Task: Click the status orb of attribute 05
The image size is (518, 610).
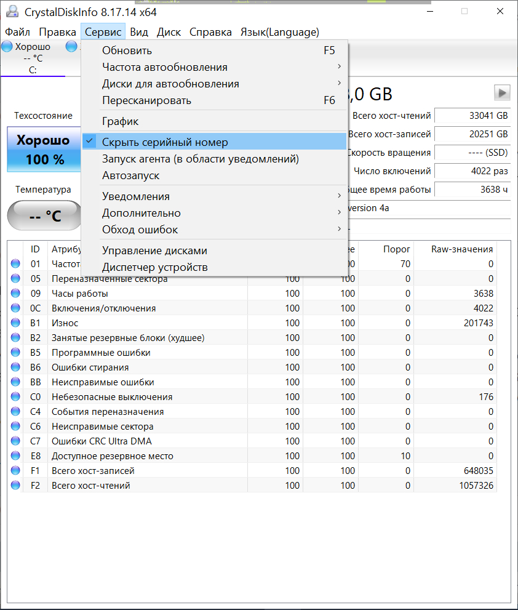Action: [15, 279]
